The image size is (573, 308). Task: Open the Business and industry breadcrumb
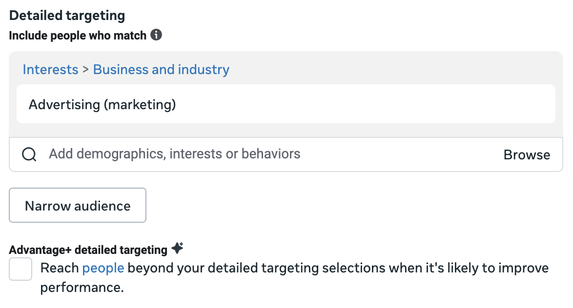click(161, 69)
